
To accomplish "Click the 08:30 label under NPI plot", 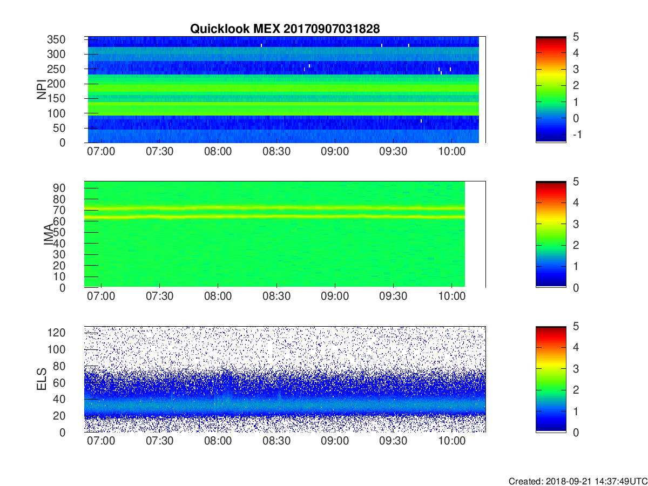I will (x=276, y=152).
